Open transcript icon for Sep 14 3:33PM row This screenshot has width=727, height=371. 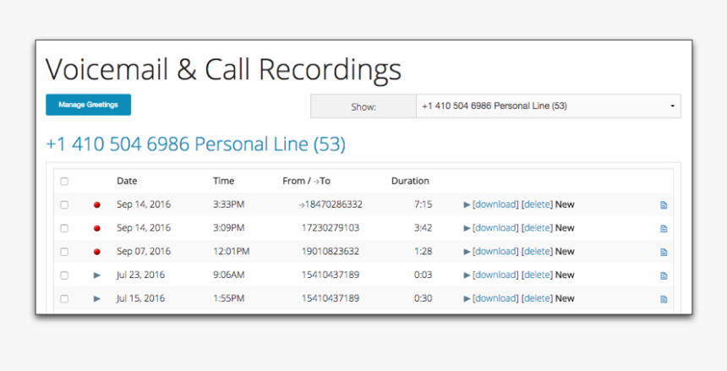pos(664,205)
